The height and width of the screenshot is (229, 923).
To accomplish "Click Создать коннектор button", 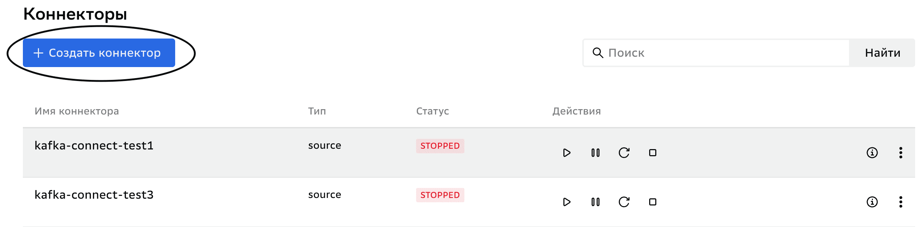I will (99, 53).
